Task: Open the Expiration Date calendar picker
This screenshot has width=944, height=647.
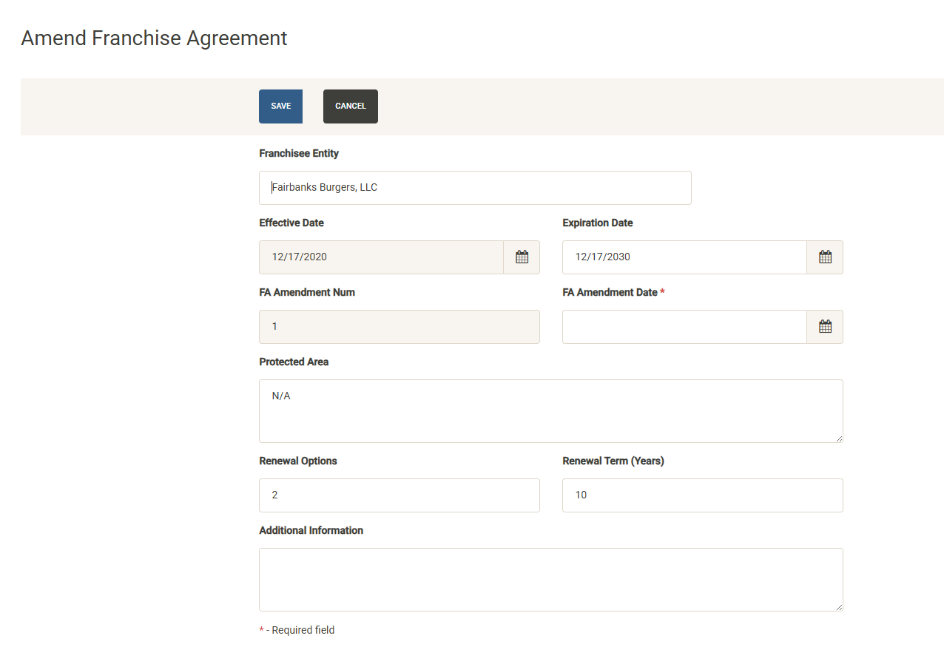Action: (x=825, y=257)
